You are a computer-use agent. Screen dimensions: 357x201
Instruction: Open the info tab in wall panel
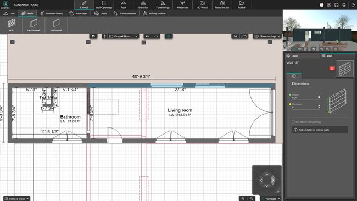point(294,76)
